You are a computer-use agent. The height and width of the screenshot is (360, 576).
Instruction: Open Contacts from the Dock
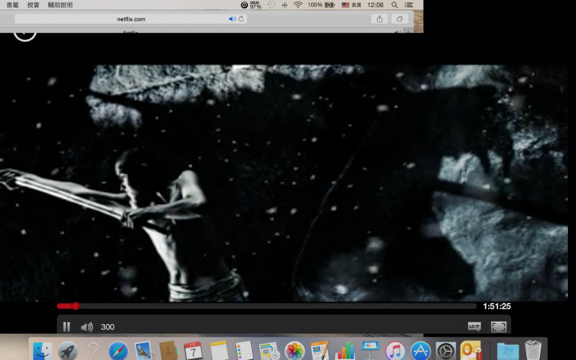pyautogui.click(x=168, y=351)
